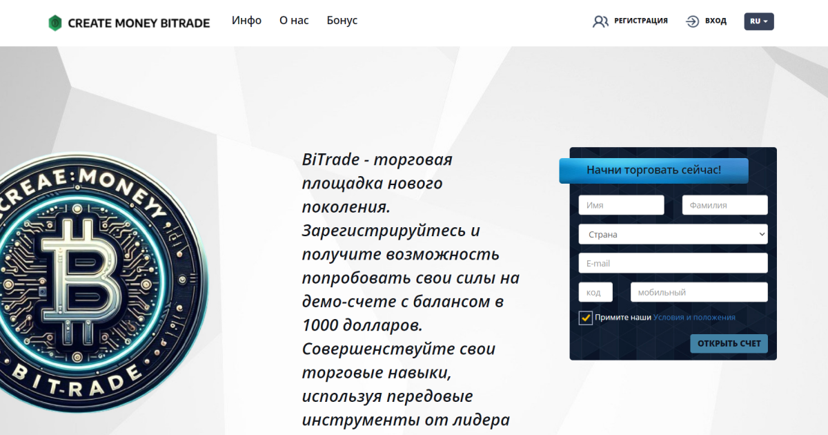
Task: Open the Условия и положения link
Action: click(x=694, y=318)
